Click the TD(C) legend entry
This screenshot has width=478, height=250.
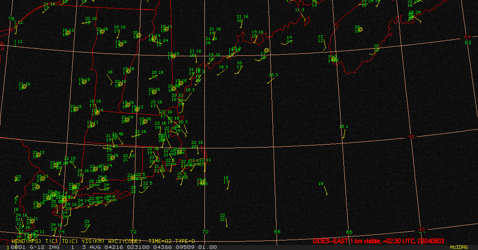[x=70, y=241]
